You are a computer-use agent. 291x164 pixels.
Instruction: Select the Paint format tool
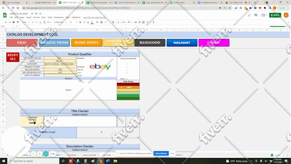click(18, 22)
